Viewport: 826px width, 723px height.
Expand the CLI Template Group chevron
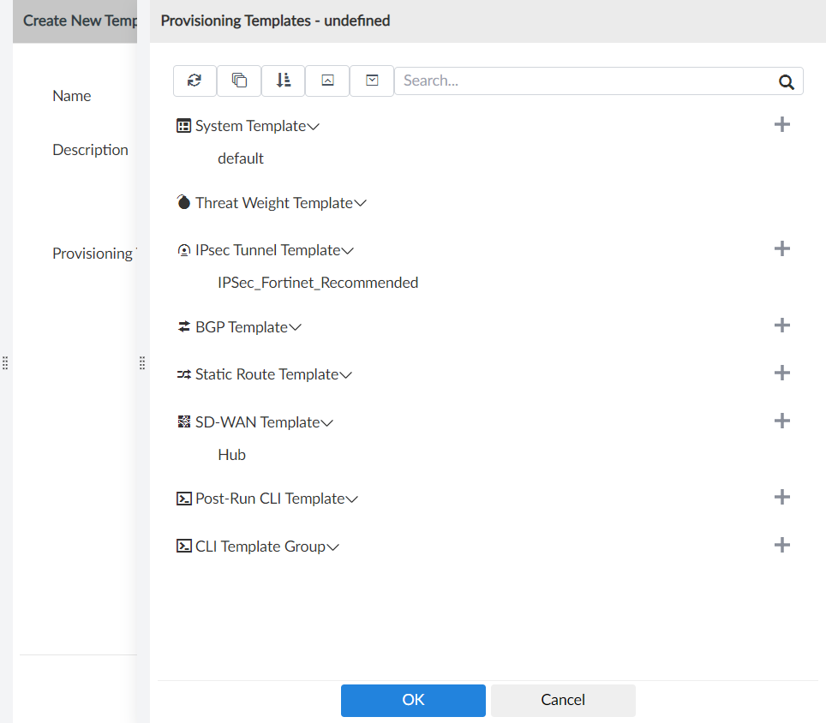[x=333, y=547]
